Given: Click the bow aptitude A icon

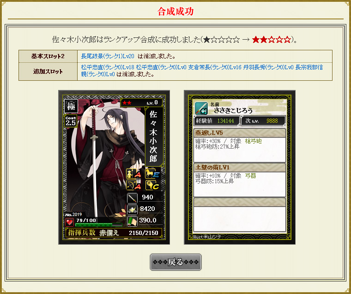Looking at the screenshot, I should pos(133,185).
